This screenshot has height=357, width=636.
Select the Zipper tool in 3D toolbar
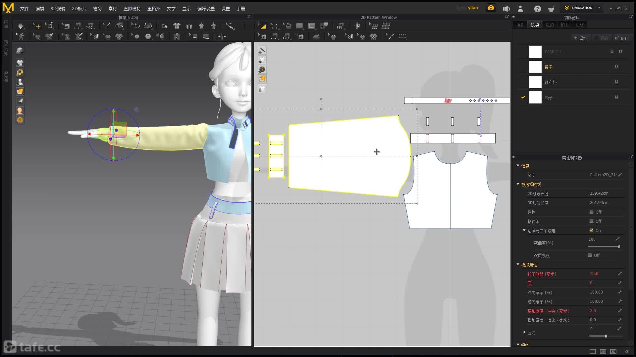pyautogui.click(x=177, y=36)
